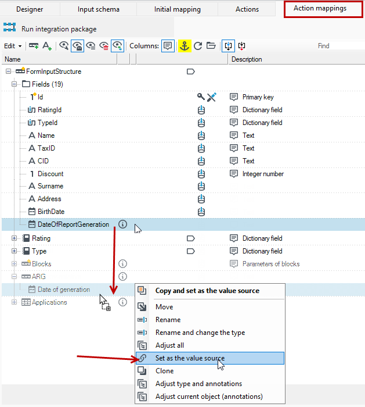
Task: Click the info icon on Applications row
Action: coord(122,302)
